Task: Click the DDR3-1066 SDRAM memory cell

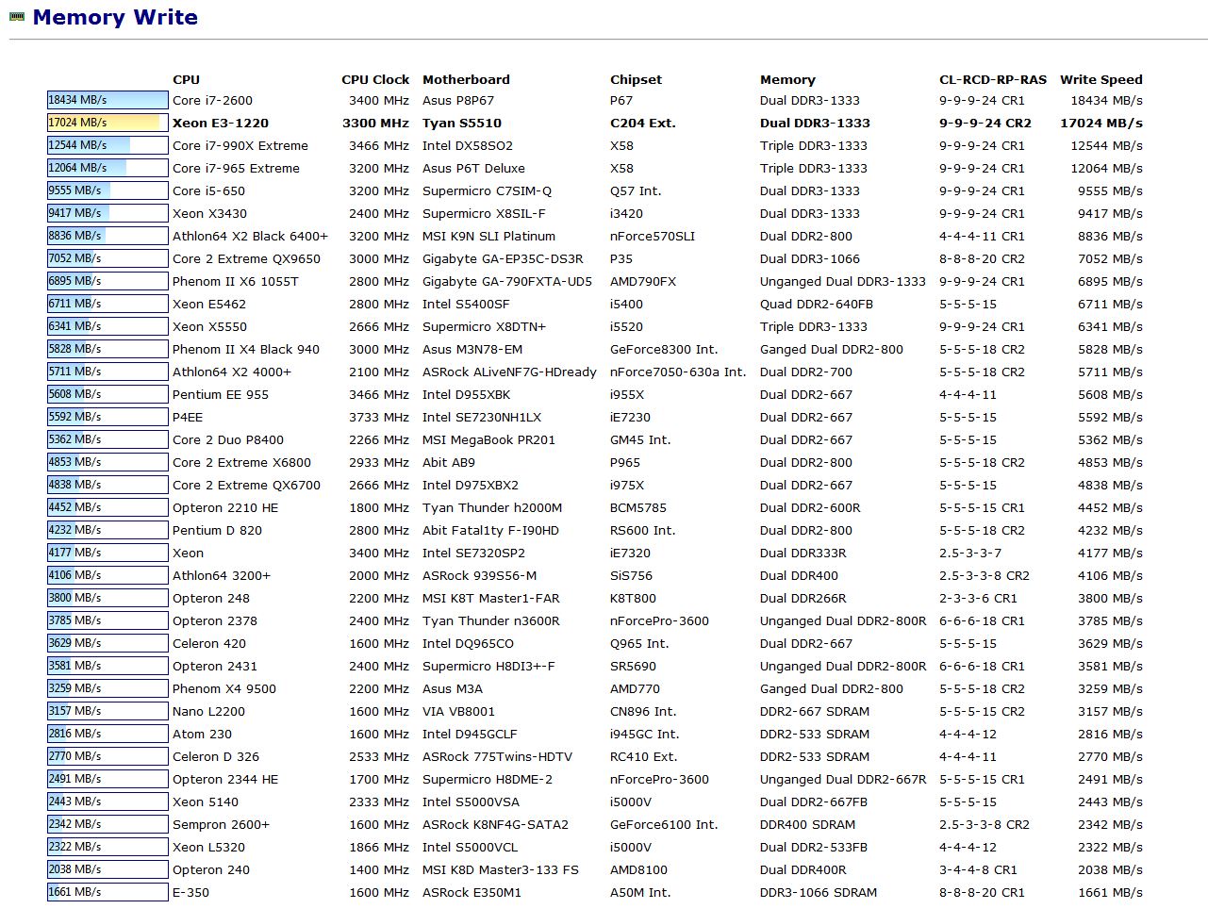Action: 819,892
